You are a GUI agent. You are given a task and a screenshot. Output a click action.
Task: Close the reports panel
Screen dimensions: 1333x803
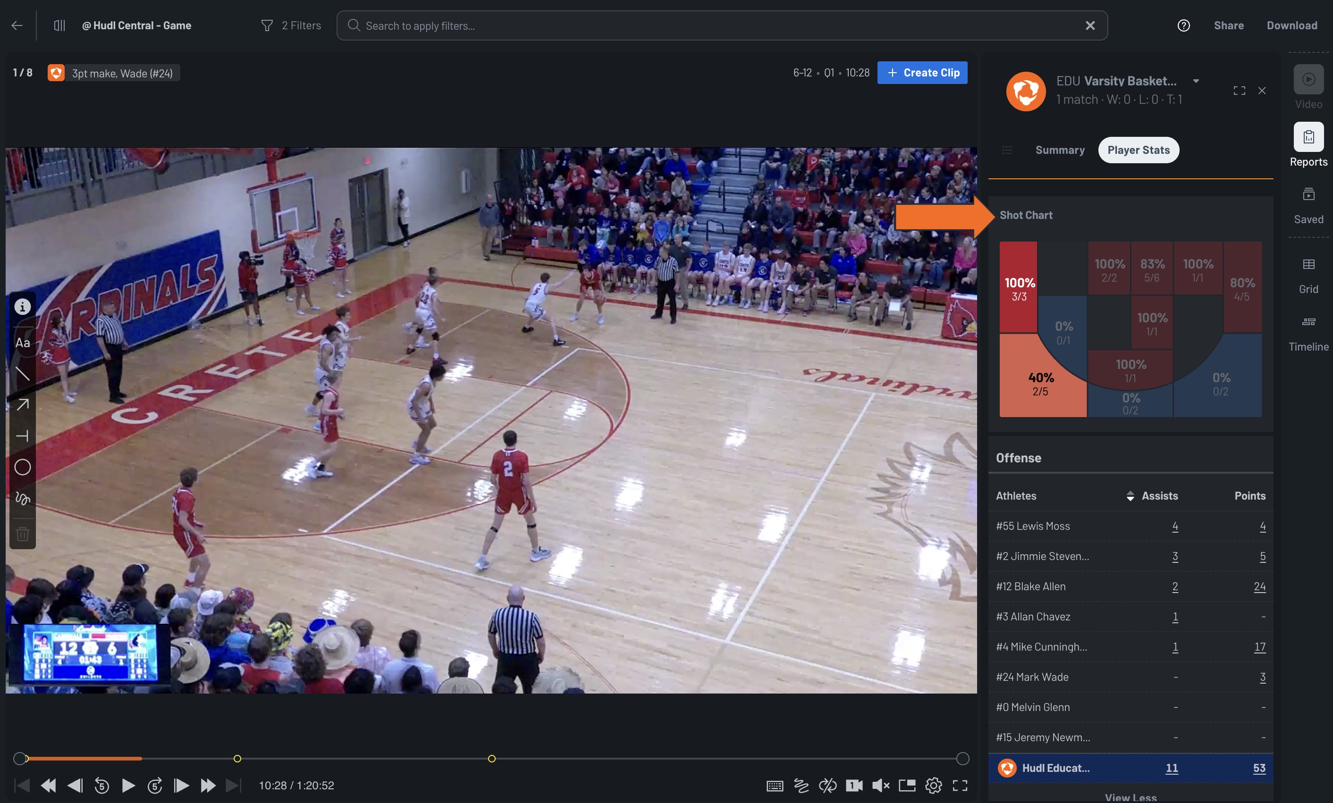pos(1262,91)
